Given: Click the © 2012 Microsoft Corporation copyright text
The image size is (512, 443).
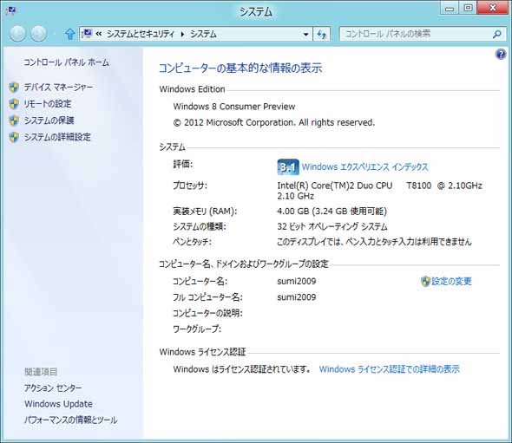Looking at the screenshot, I should tap(274, 122).
